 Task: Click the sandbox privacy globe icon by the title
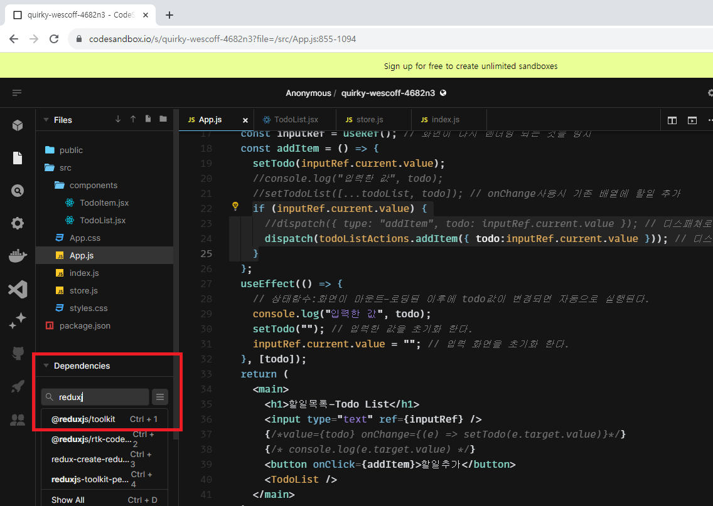click(x=443, y=93)
